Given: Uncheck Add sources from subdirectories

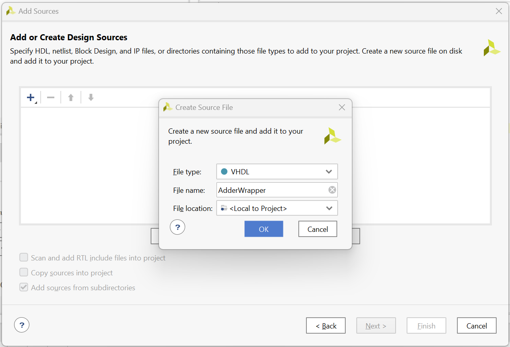Looking at the screenshot, I should tap(24, 287).
